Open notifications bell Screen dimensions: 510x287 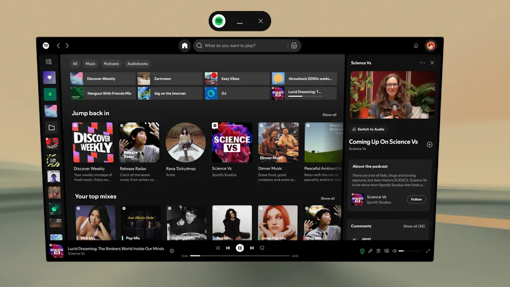415,46
